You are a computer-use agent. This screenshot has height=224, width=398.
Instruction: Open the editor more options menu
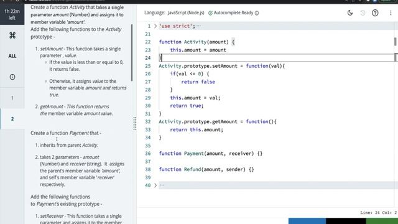click(391, 12)
